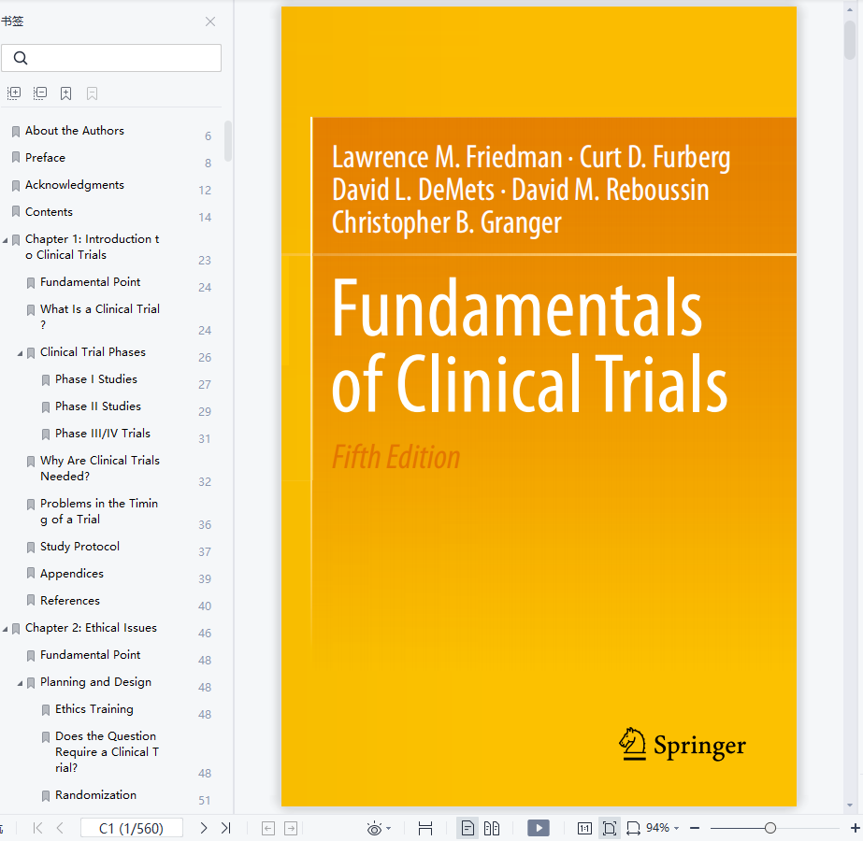Open Phase I Studies bookmark
Screen dimensions: 863x841
[x=95, y=379]
